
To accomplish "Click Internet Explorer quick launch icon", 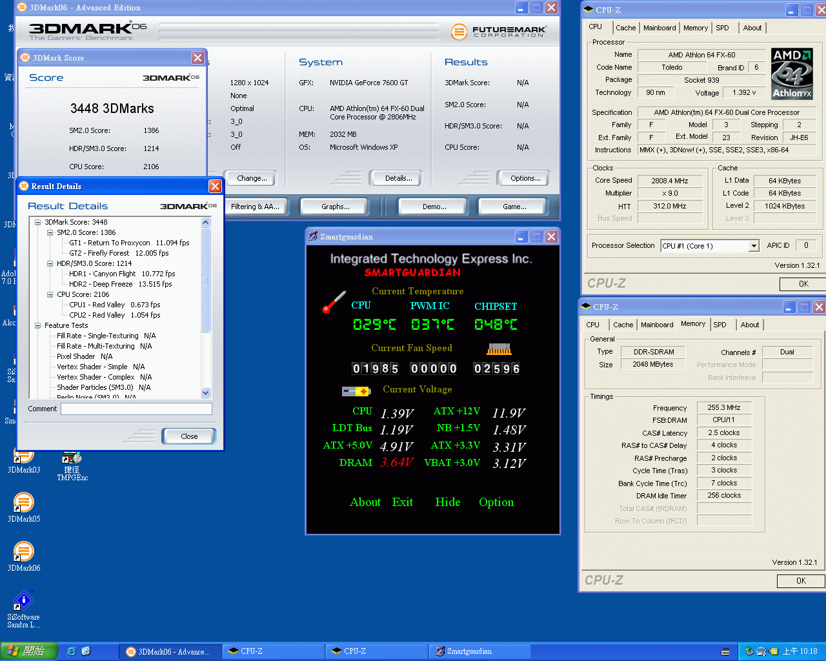I will (71, 651).
